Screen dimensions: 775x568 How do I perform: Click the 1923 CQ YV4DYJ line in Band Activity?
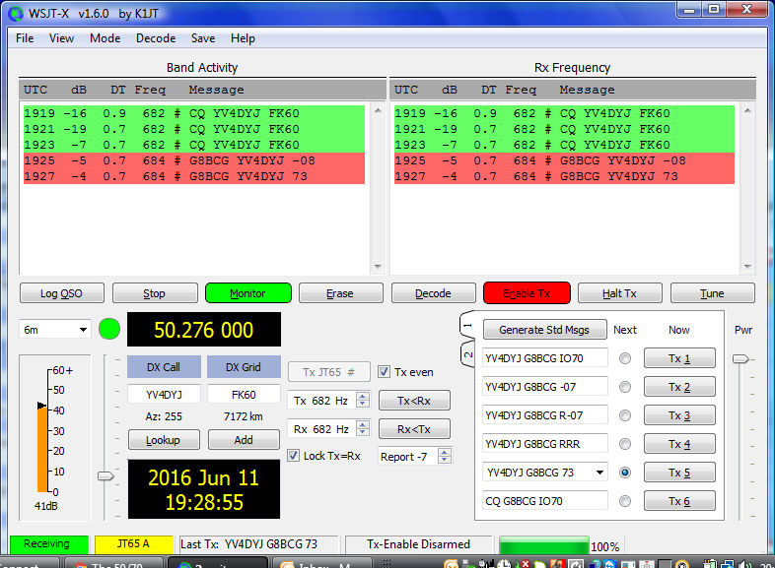point(194,145)
